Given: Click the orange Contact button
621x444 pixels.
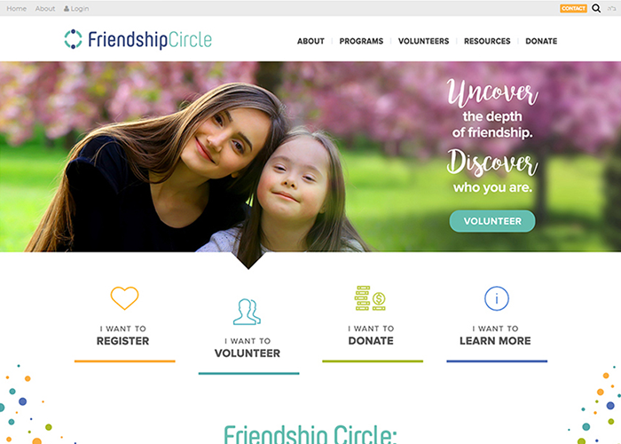Looking at the screenshot, I should coord(573,8).
